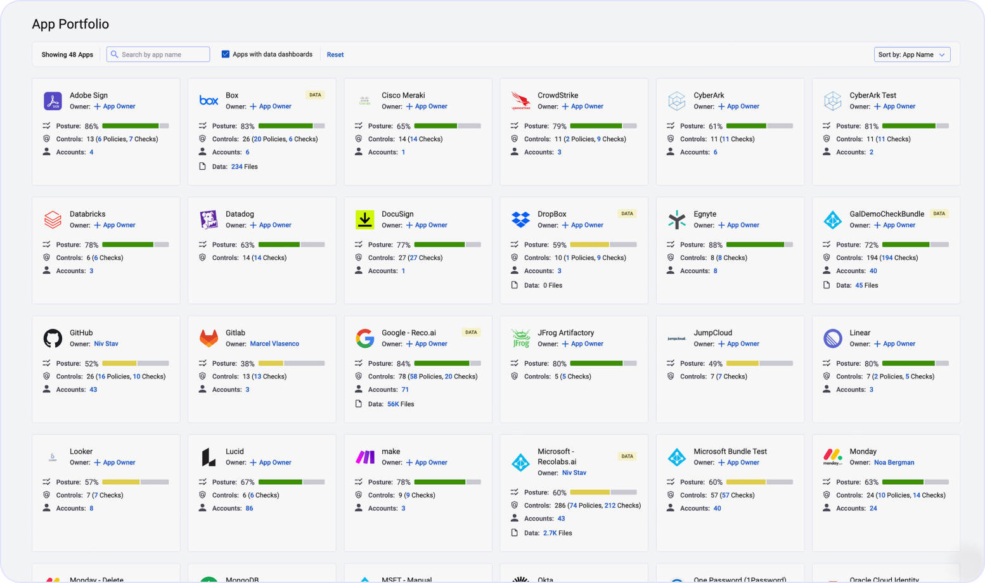Open Niv Stav owner link on GitHub

(x=106, y=344)
